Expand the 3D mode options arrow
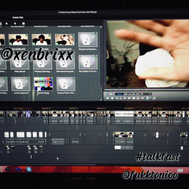 pyautogui.click(x=150, y=98)
